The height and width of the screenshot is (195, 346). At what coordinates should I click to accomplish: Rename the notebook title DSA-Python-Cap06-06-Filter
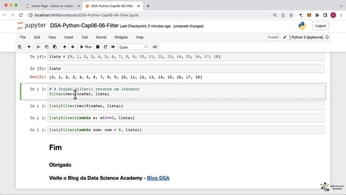click(84, 25)
